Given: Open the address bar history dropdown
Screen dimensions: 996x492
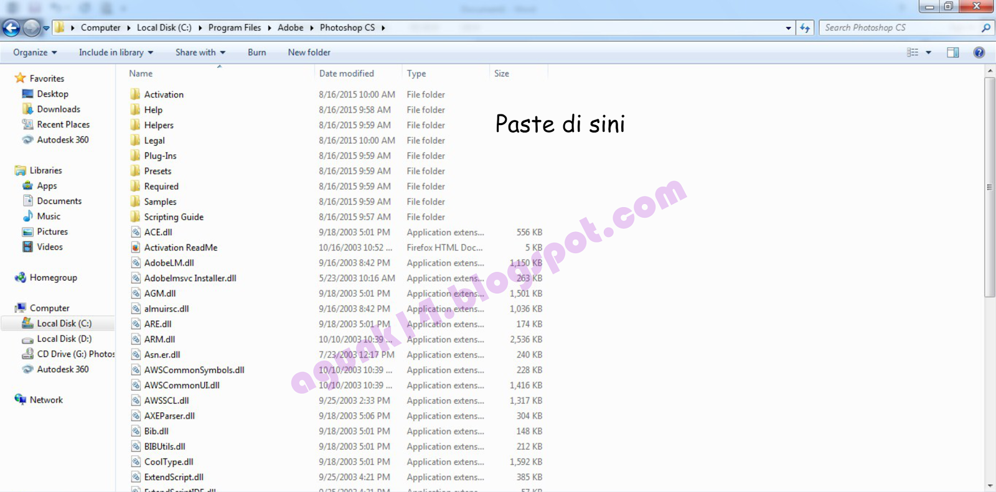Looking at the screenshot, I should coord(788,28).
